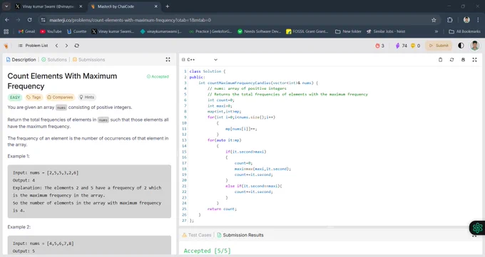Click the 'Accepted [5/5]' result text
The width and height of the screenshot is (485, 257).
207,251
